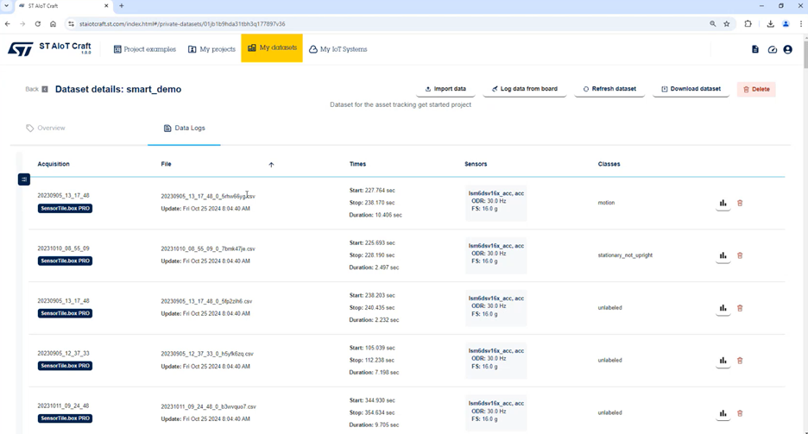This screenshot has width=808, height=434.
Task: Open browser zoom magnifier icon
Action: [x=713, y=23]
